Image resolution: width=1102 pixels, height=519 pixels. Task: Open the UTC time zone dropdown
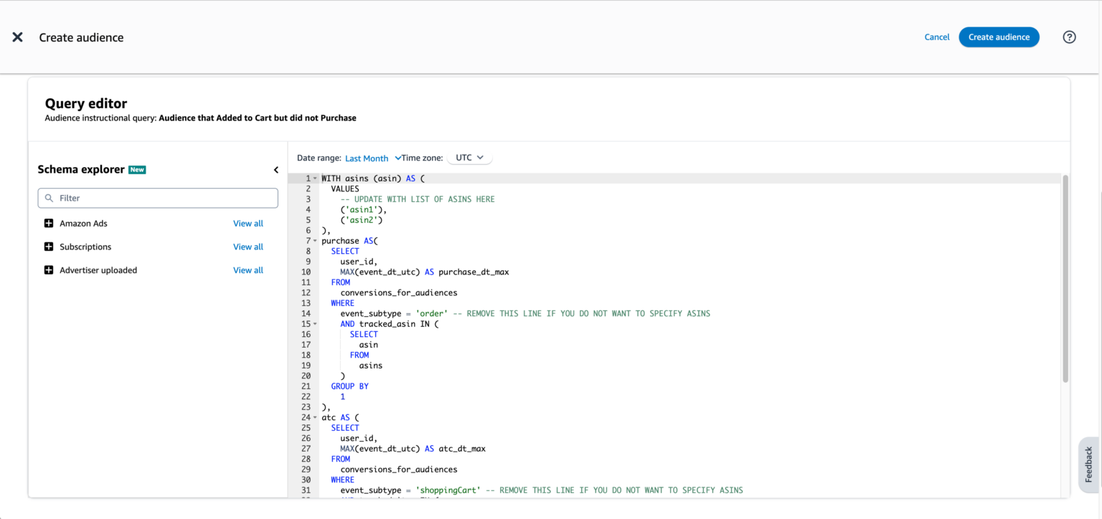coord(470,158)
